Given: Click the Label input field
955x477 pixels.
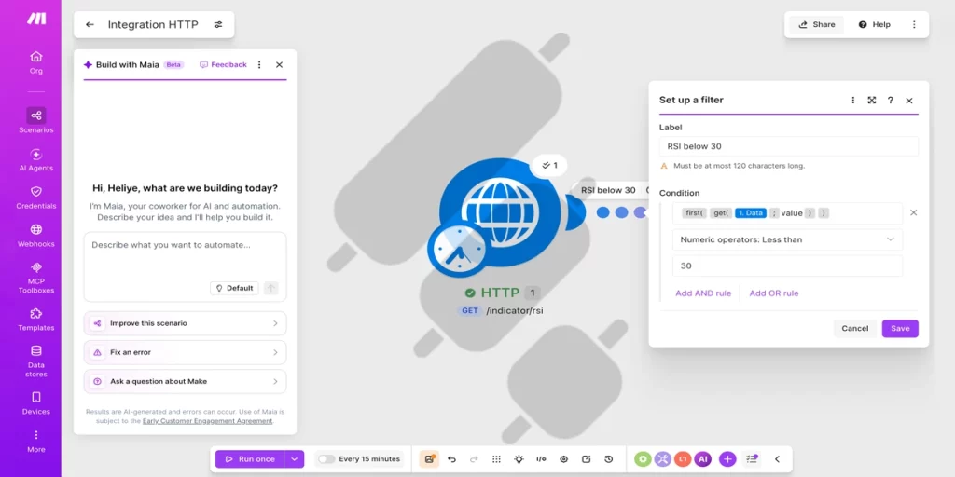Looking at the screenshot, I should (x=789, y=146).
